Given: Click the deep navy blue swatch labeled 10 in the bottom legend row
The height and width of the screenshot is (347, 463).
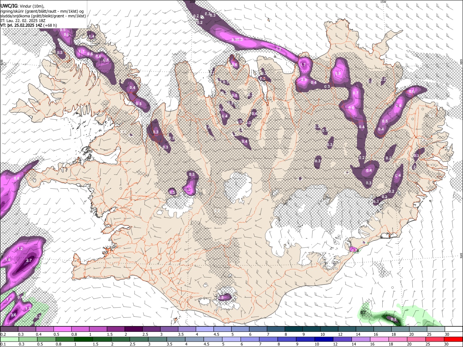Looking at the screenshot, I should [324, 339].
